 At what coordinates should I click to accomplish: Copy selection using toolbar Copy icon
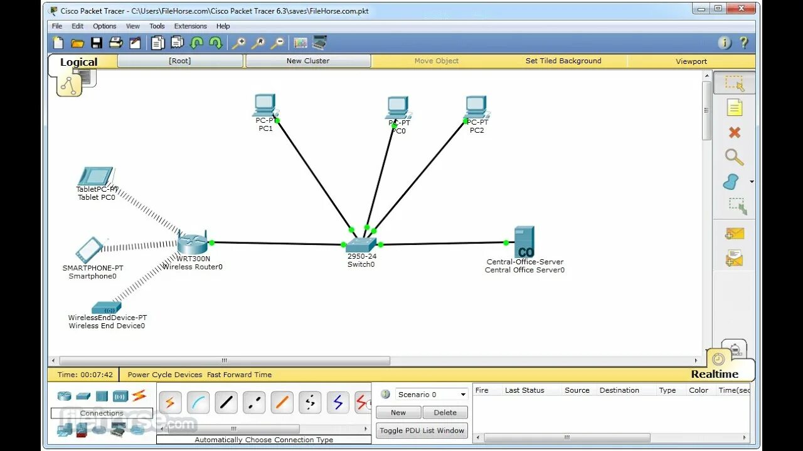tap(158, 43)
